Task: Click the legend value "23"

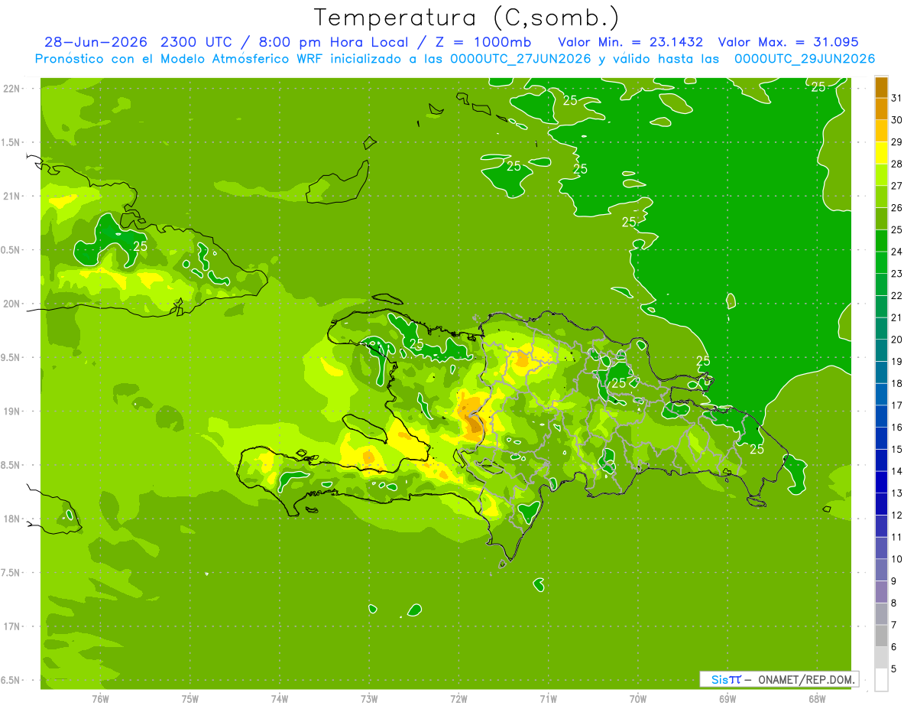Action: 897,274
